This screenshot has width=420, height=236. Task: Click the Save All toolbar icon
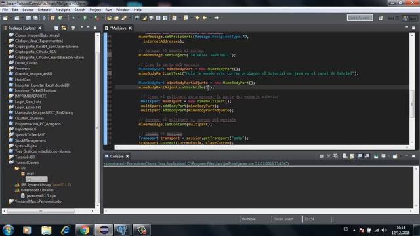(35, 18)
